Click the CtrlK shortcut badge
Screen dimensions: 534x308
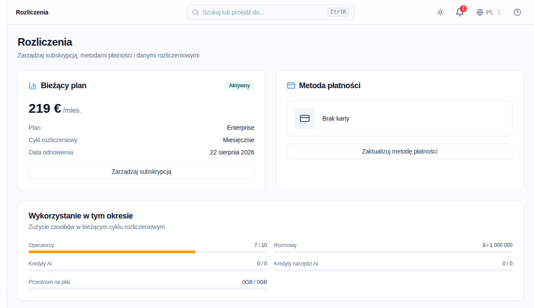click(x=338, y=12)
